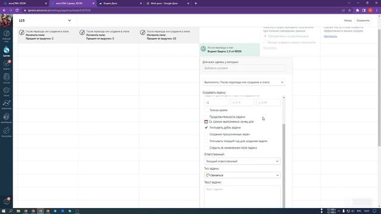
Task: Enable the Создание просроченных задач checkbox
Action: tap(207, 134)
